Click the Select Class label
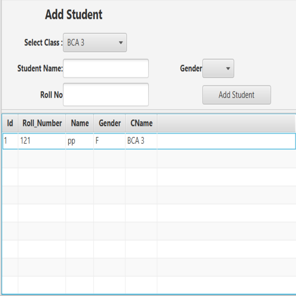Viewport: 296px width, 296px height. click(43, 43)
